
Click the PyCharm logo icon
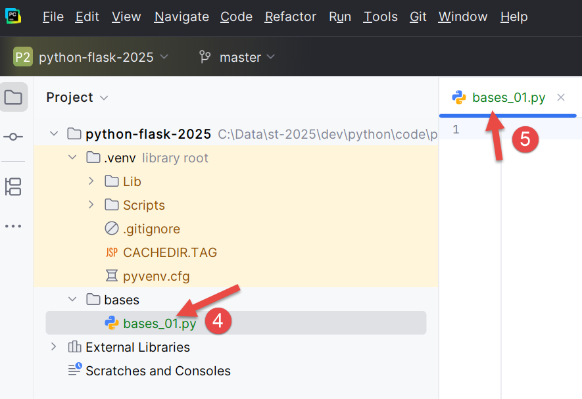[13, 16]
